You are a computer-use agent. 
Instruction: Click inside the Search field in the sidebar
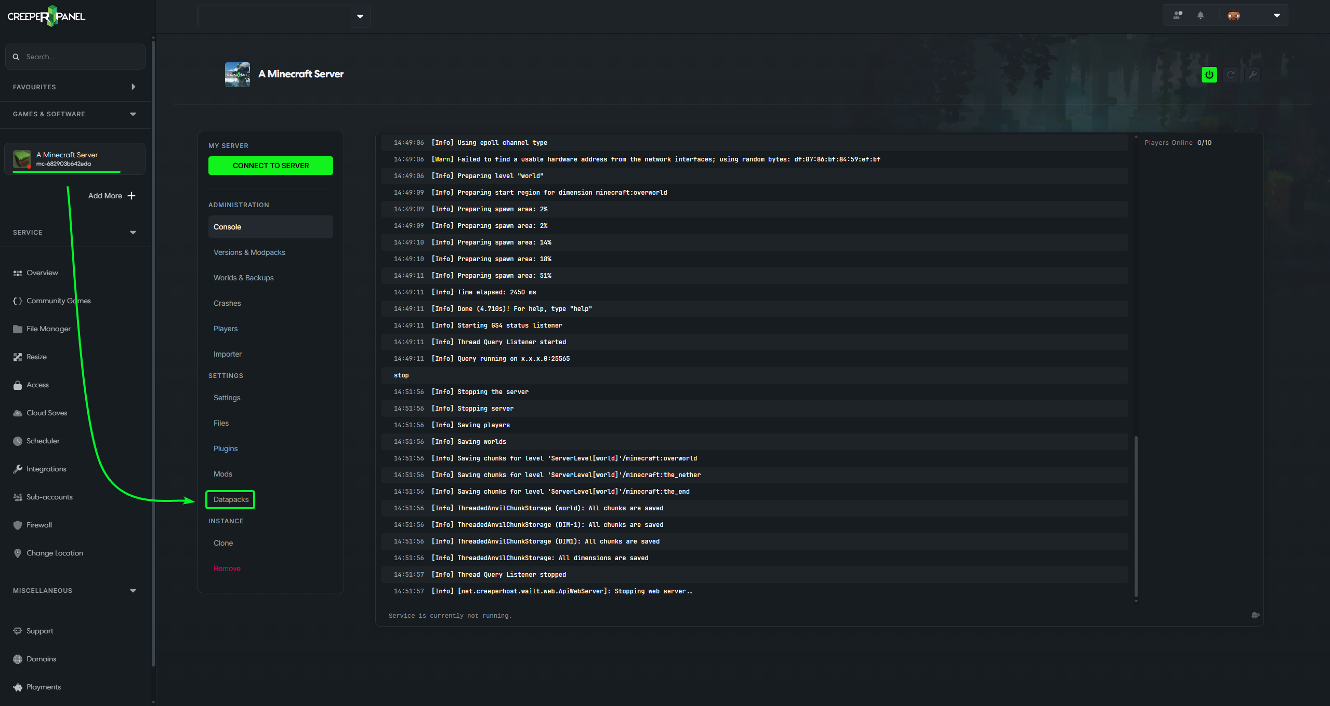pyautogui.click(x=75, y=56)
